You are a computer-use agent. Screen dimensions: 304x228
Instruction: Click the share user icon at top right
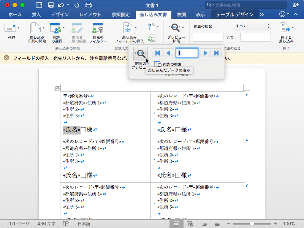click(296, 5)
